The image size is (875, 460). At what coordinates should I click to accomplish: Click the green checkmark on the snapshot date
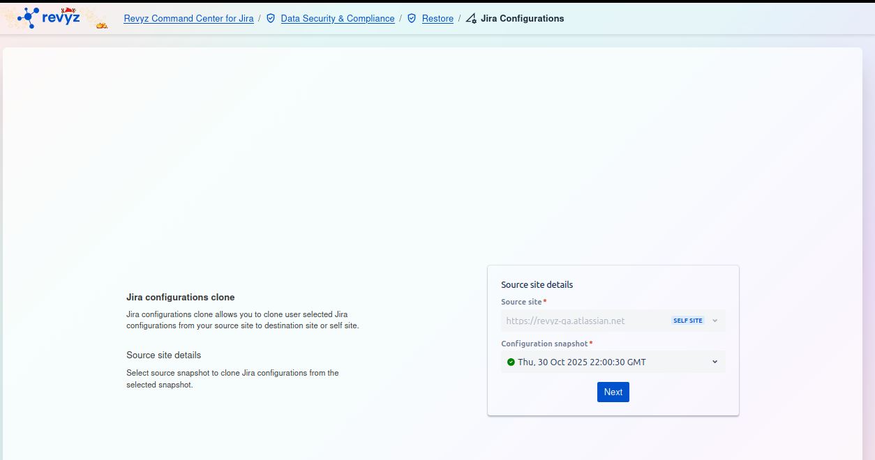click(511, 362)
